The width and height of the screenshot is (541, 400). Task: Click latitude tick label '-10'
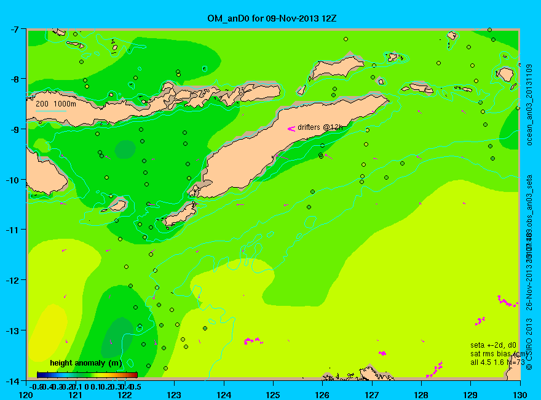(x=12, y=180)
